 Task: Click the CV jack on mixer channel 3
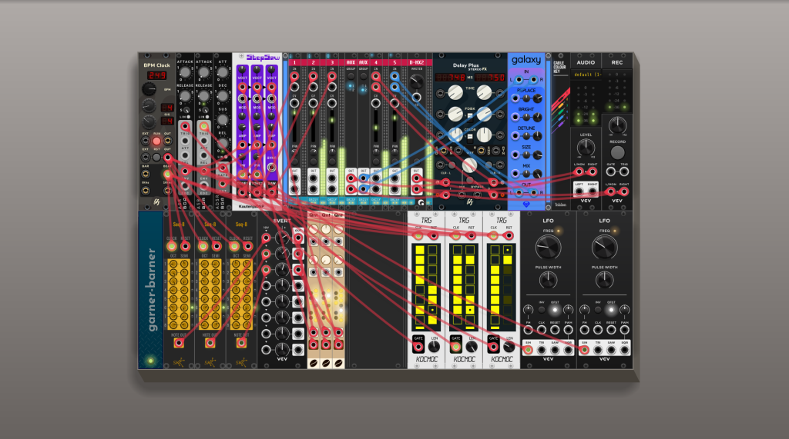tap(332, 104)
